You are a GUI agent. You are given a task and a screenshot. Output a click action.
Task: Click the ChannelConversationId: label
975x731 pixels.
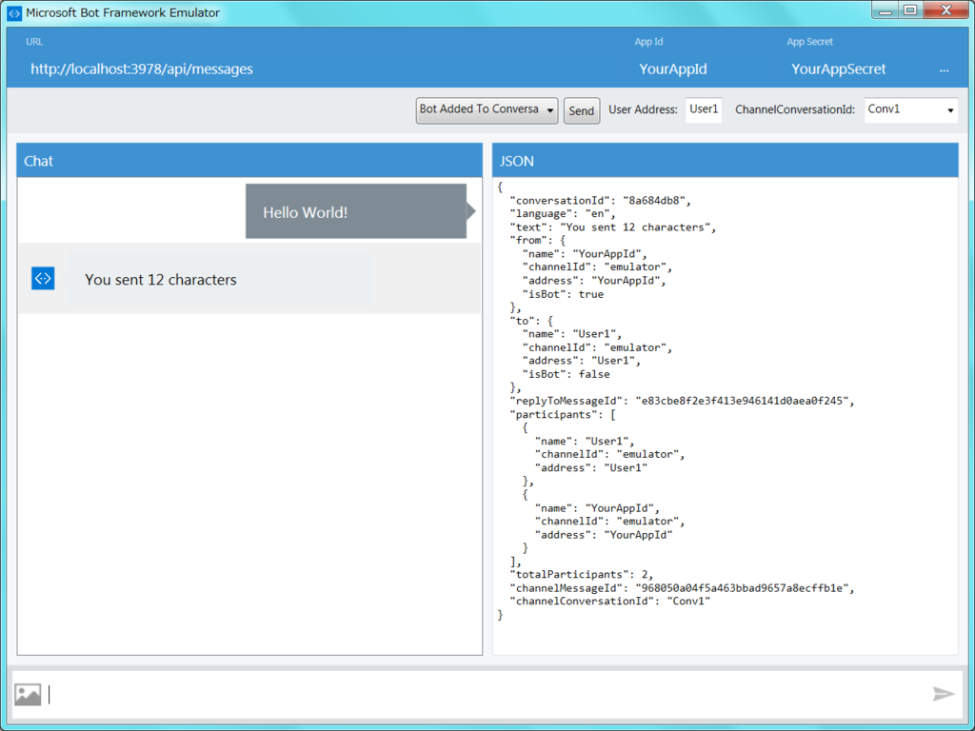click(795, 110)
